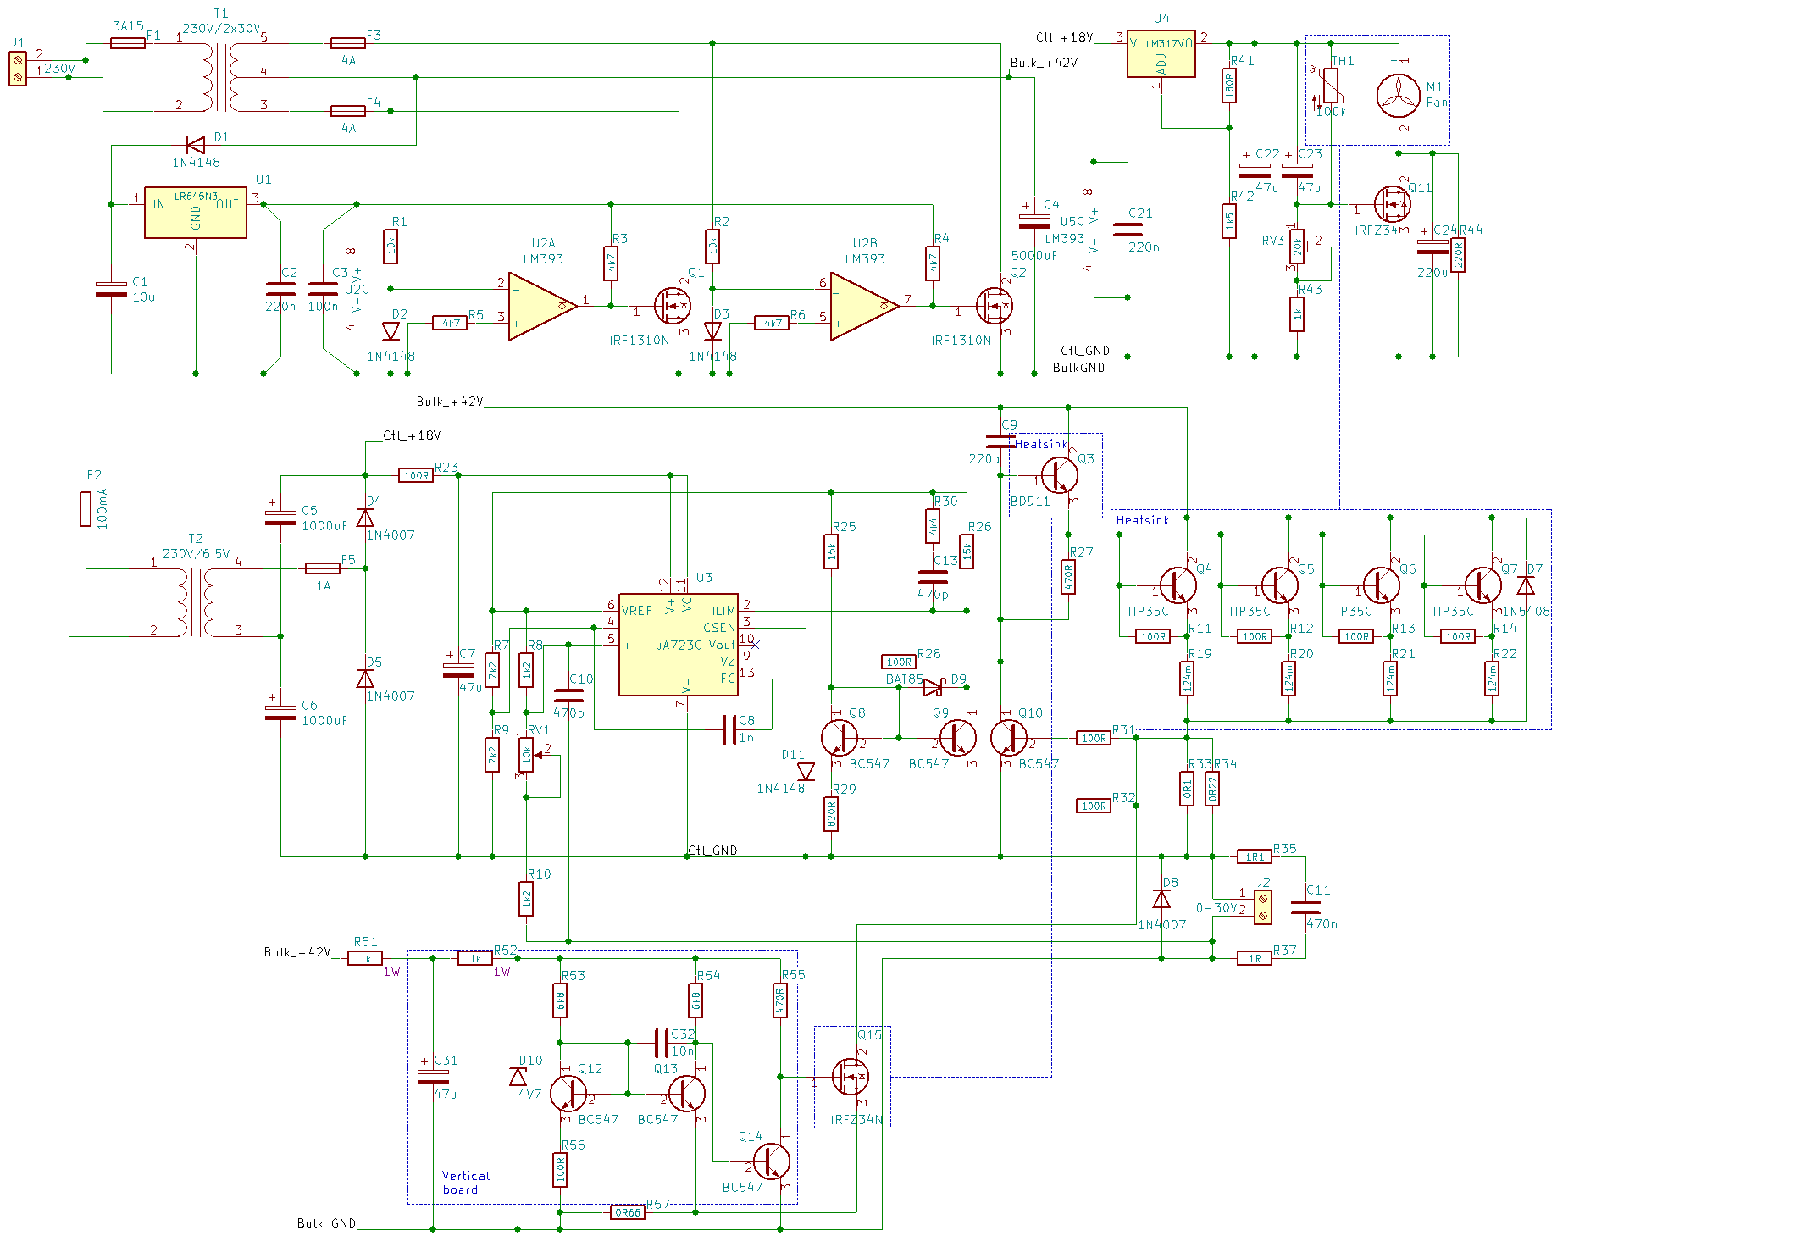The height and width of the screenshot is (1236, 1812).
Task: Select the 'BulkGND' net label
Action: click(x=1078, y=368)
